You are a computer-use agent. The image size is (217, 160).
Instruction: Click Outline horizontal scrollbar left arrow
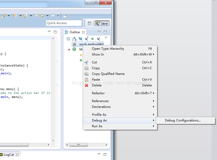point(67,145)
